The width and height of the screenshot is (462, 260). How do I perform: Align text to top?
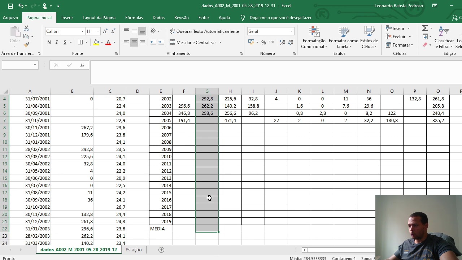[x=126, y=31]
